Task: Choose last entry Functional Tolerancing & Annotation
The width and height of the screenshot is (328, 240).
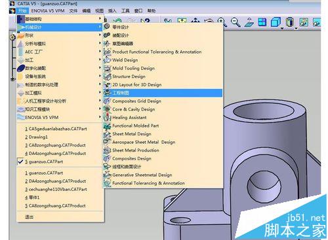Action: (163, 183)
